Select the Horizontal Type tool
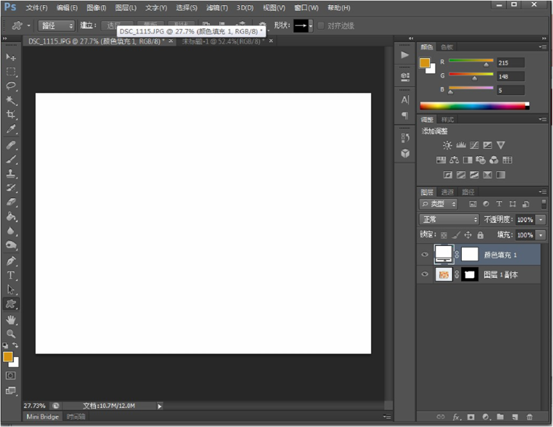 [11, 275]
